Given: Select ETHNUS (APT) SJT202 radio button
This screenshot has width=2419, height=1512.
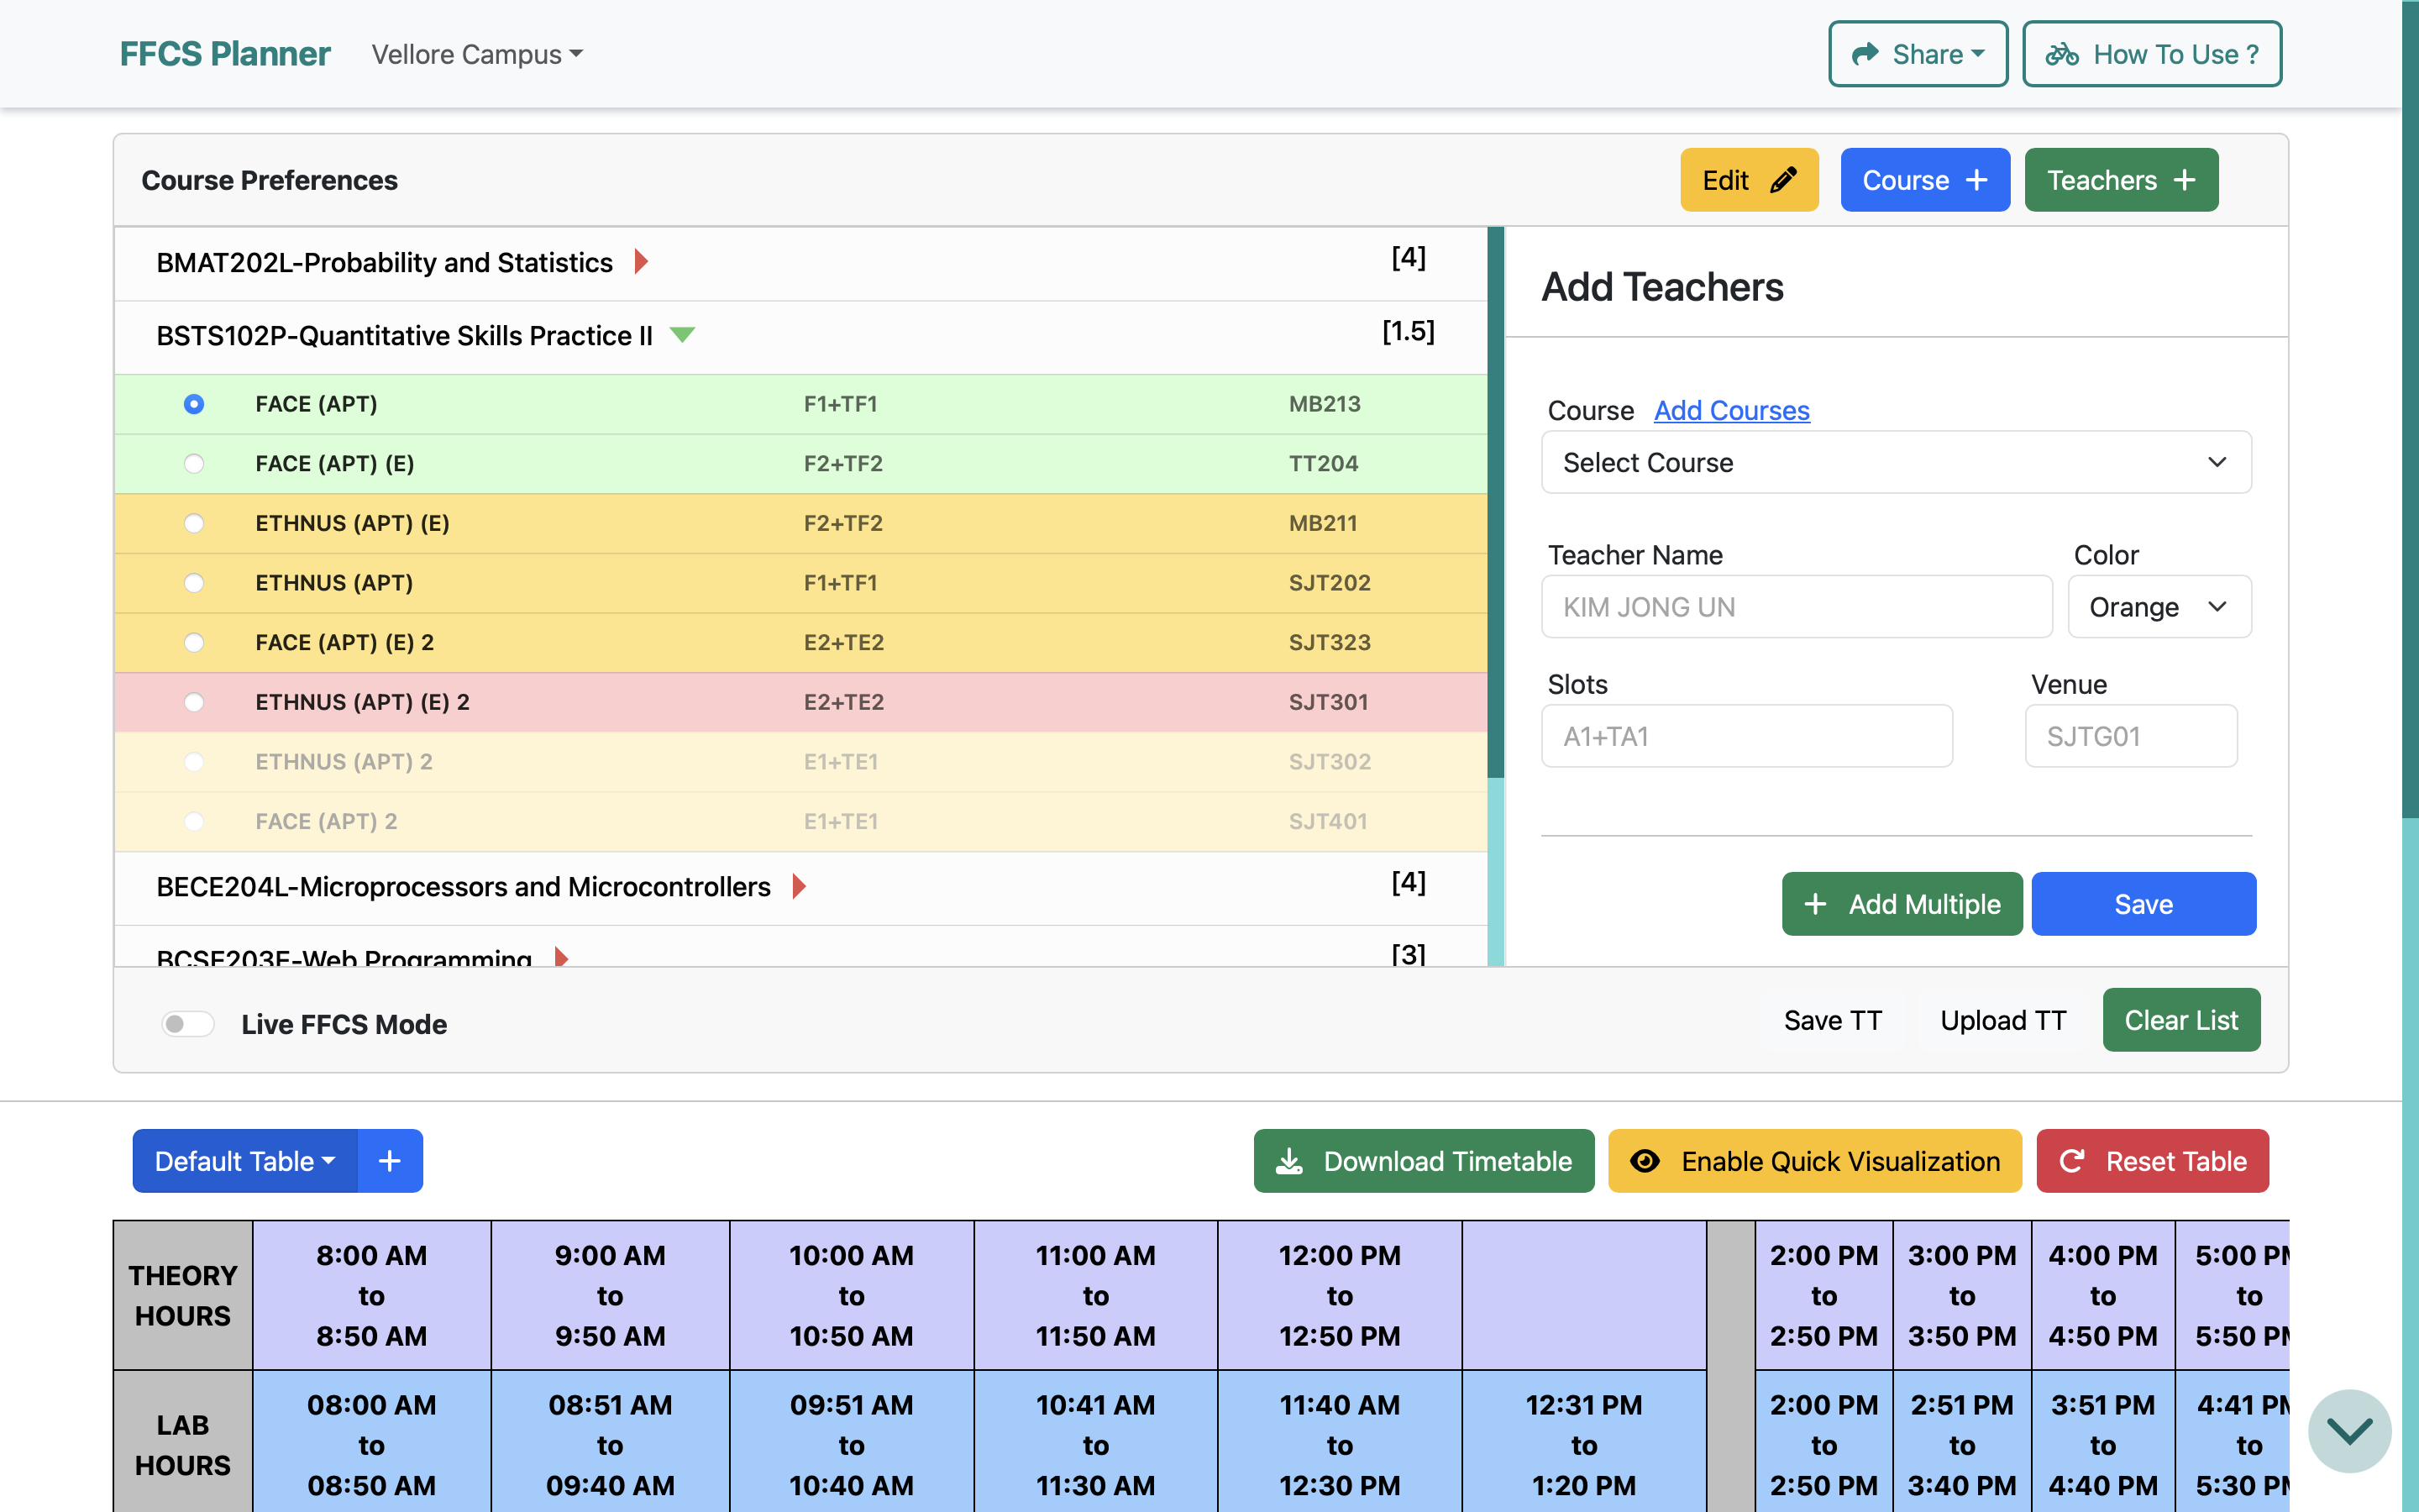Looking at the screenshot, I should pos(194,583).
